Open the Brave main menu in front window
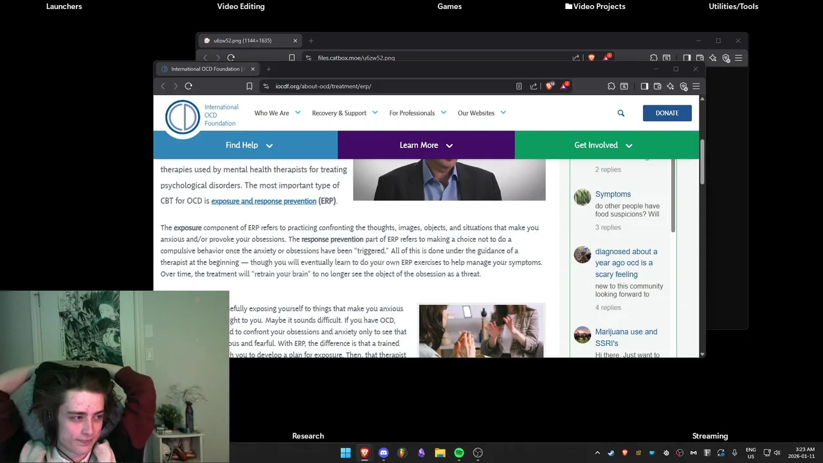Viewport: 823px width, 463px height. 696,86
